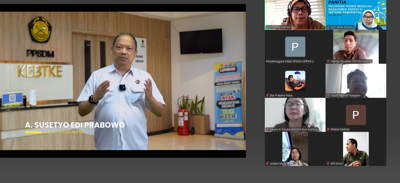400x183 pixels.
Task: Click the muted mic icon beside the PPSDM KEBTKE label
Action: coord(328,129)
